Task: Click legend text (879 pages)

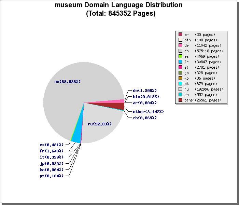Action: click(x=206, y=84)
